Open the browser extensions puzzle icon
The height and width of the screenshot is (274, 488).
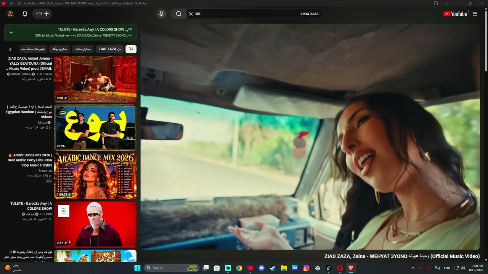point(436,3)
